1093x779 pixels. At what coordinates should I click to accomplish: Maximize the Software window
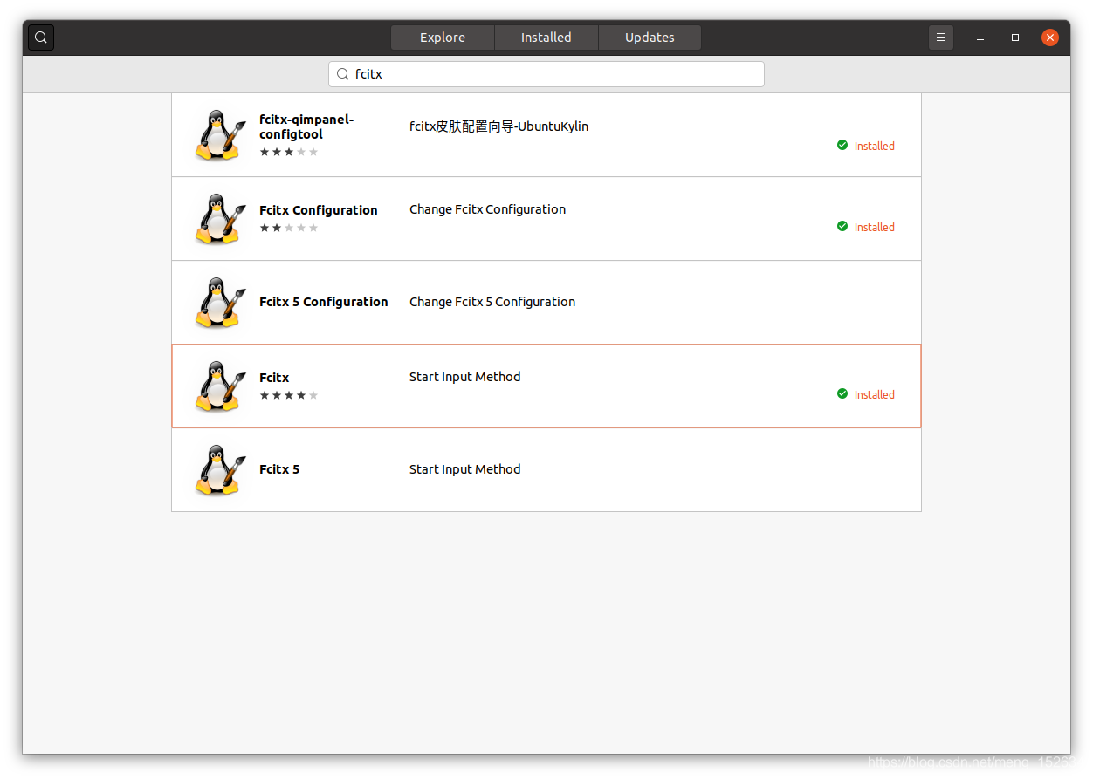[x=1015, y=38]
